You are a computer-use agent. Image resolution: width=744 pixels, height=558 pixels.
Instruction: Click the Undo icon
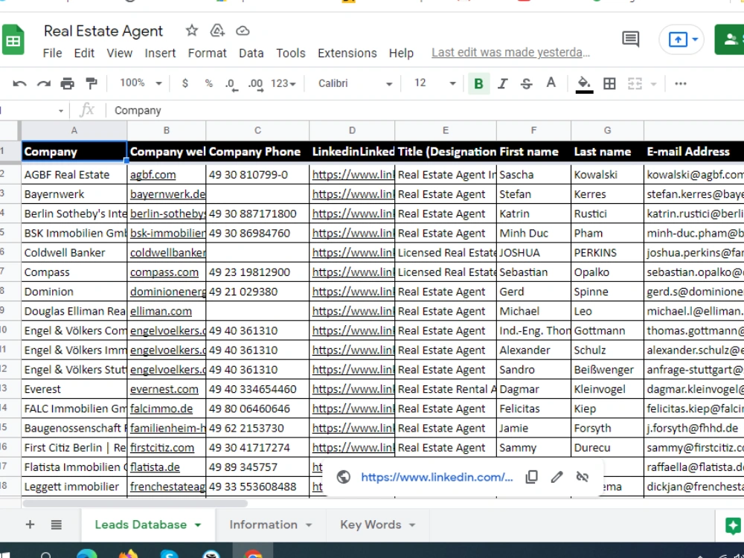click(19, 83)
